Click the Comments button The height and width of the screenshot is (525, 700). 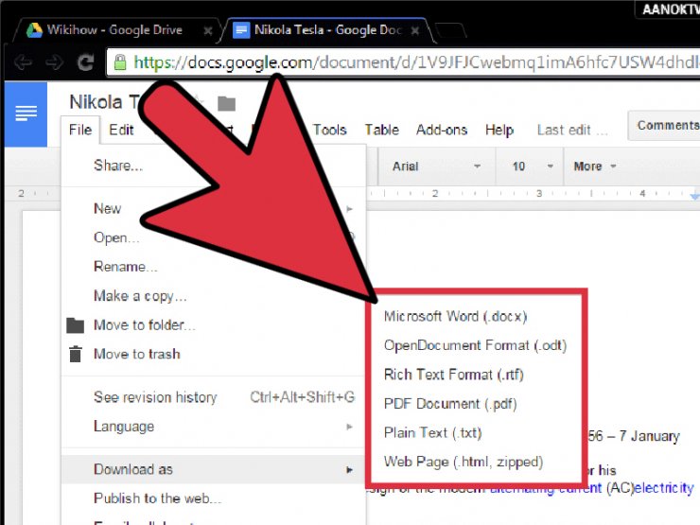[667, 125]
